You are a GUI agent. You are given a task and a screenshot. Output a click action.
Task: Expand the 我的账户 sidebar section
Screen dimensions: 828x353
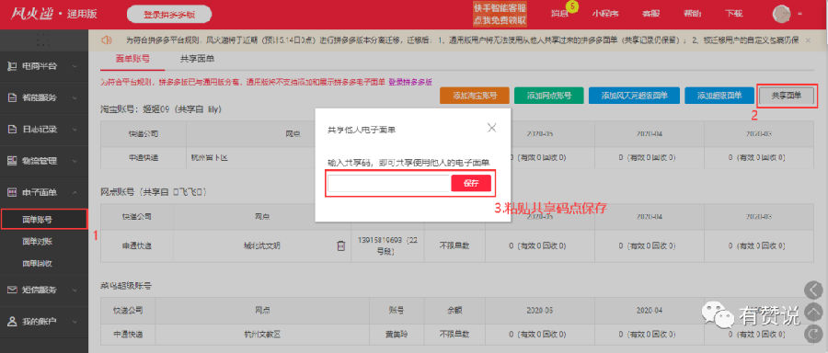tap(44, 321)
